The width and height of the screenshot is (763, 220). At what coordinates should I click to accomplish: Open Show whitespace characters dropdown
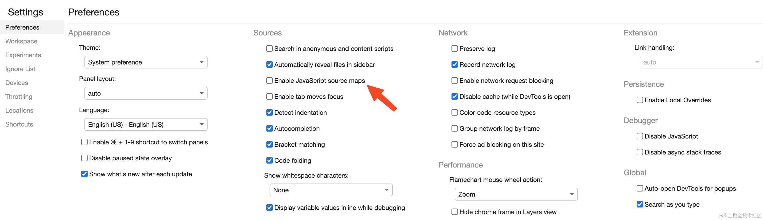tap(331, 190)
